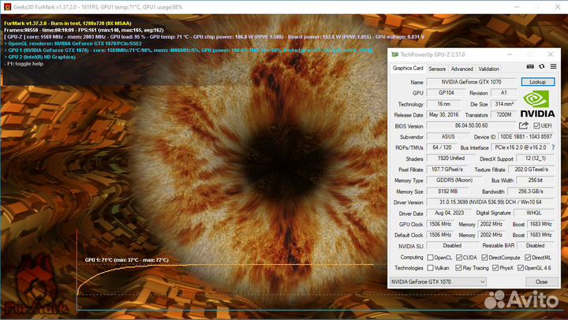This screenshot has width=568, height=320.
Task: Click the OpenGL renderer line in FurMark
Action: pos(73,43)
